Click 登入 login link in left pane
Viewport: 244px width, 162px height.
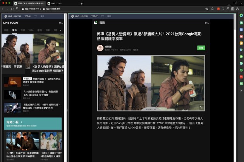click(61, 23)
